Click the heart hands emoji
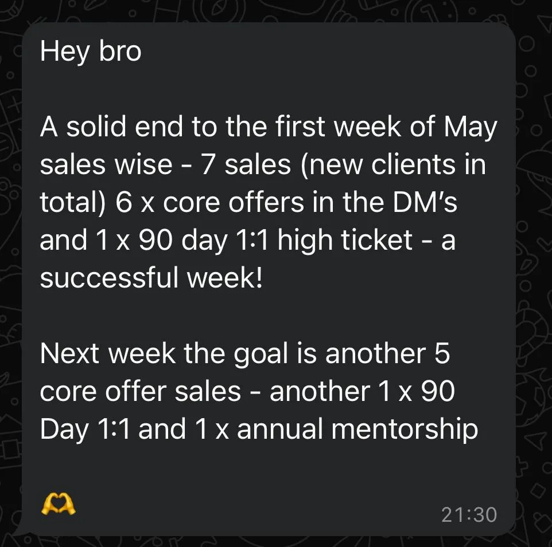 pyautogui.click(x=59, y=504)
